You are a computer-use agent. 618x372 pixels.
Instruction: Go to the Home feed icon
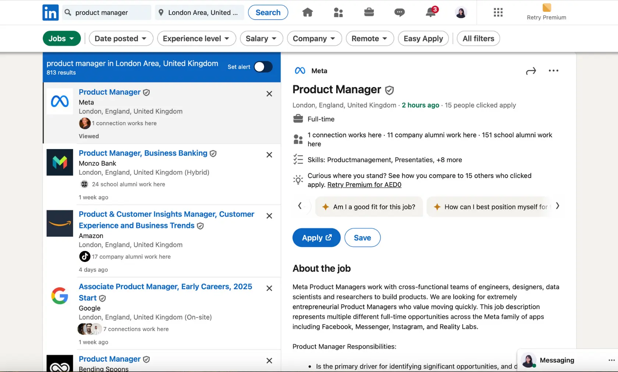pos(308,13)
